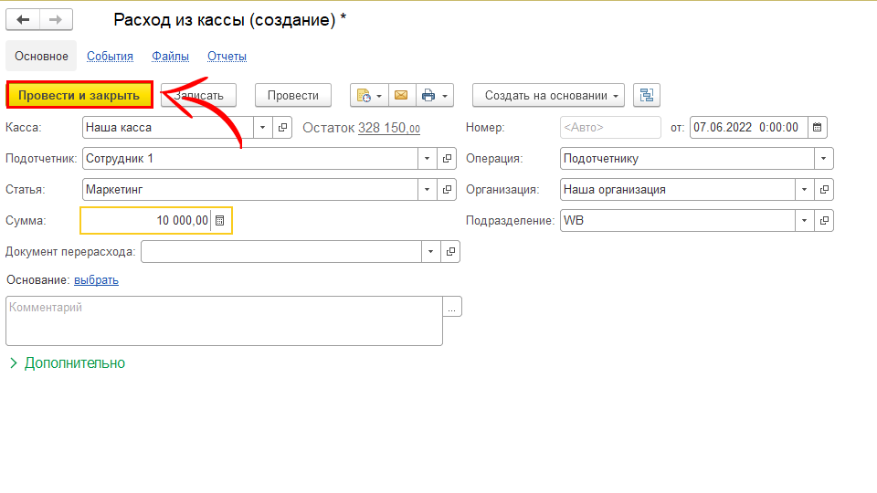This screenshot has height=493, width=877.
Task: Open the calendar picker for date
Action: pyautogui.click(x=817, y=128)
